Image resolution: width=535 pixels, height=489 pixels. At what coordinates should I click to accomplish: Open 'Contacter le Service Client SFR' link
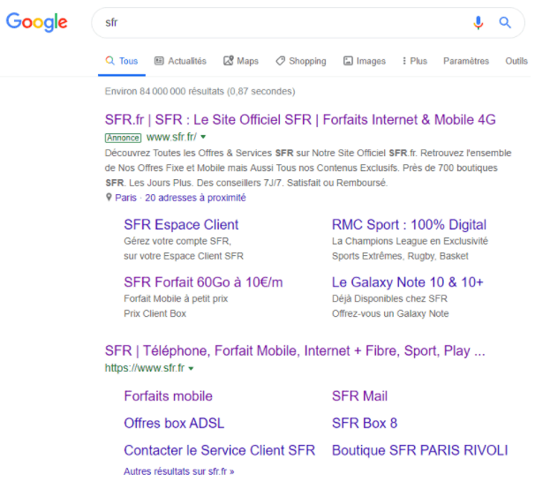(220, 450)
